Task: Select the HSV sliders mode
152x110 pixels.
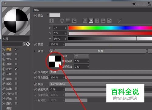Action: pyautogui.click(x=91, y=21)
